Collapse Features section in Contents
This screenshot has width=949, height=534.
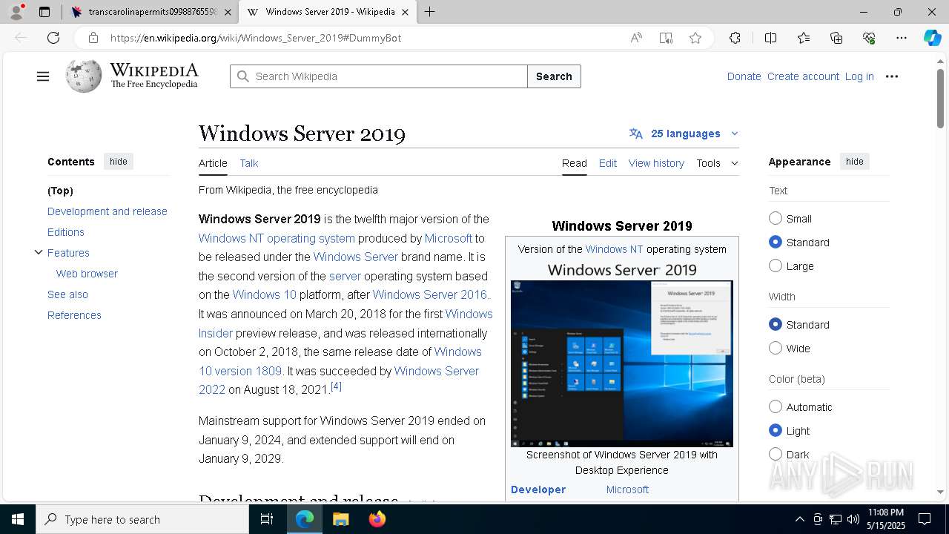39,252
